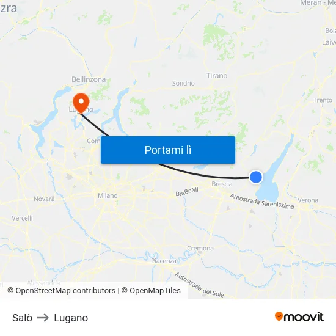Click the Moovit logo

[x=299, y=317]
